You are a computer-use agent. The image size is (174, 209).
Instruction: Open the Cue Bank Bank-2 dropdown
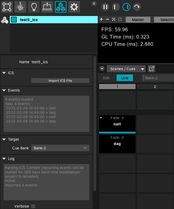[x=60, y=148]
